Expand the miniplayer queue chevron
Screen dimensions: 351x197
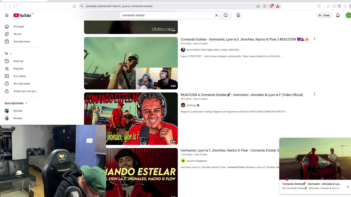tap(348, 187)
